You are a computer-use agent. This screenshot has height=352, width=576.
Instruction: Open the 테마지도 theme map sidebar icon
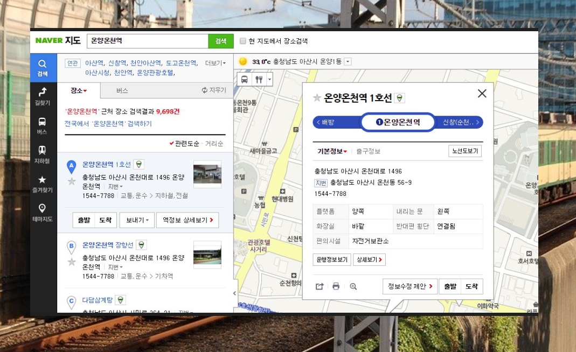pos(43,213)
